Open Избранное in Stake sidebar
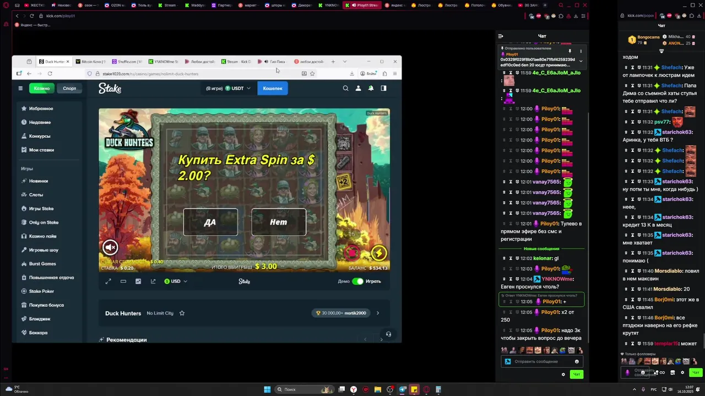The width and height of the screenshot is (705, 396). 41,108
